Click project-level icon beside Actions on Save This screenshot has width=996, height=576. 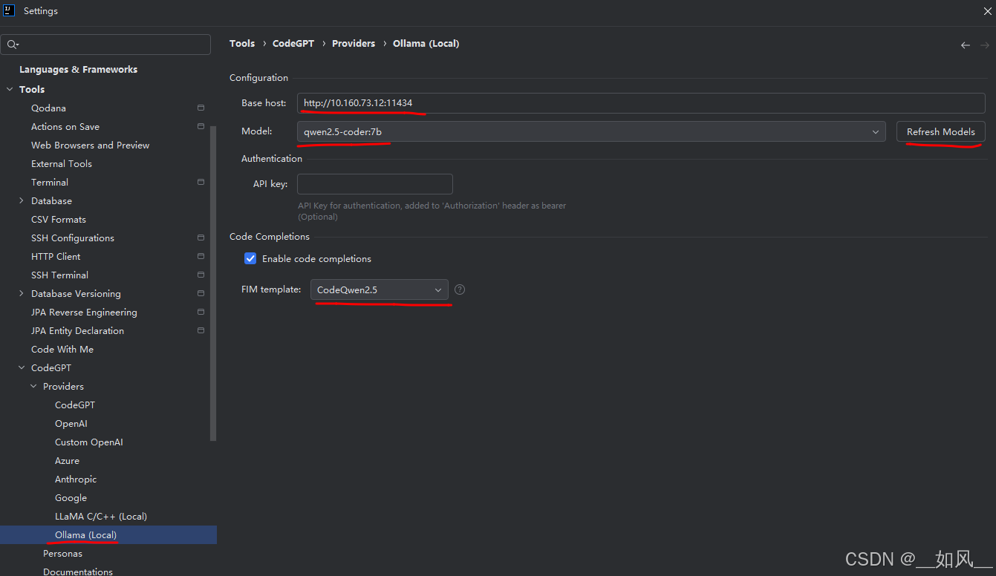[x=201, y=126]
